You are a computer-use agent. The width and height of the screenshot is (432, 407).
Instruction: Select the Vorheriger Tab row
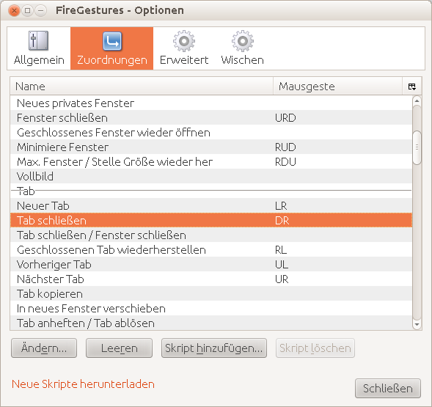point(211,264)
